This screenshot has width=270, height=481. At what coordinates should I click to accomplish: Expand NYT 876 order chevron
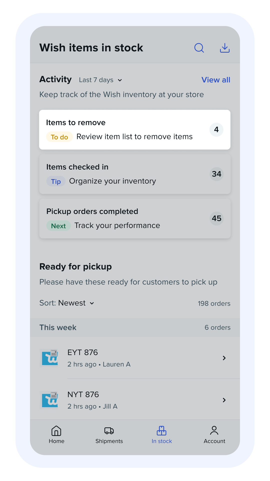click(x=224, y=400)
